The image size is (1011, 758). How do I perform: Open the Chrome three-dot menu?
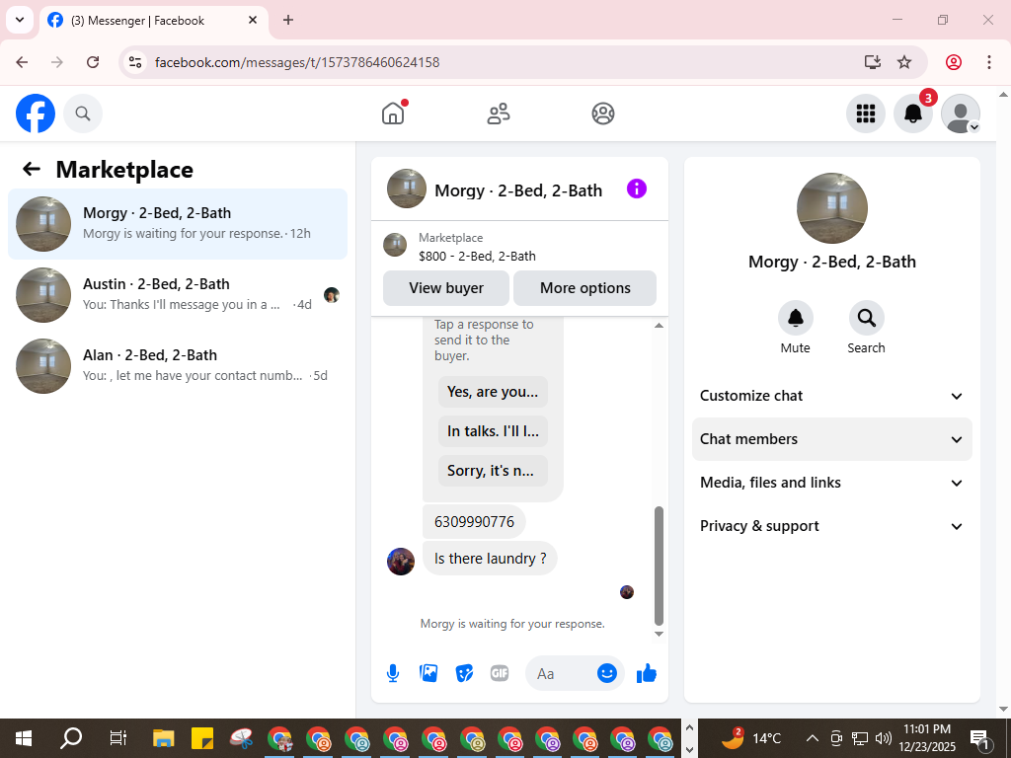point(989,62)
